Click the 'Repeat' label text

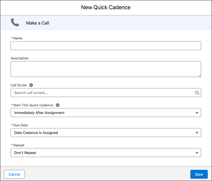(19, 145)
